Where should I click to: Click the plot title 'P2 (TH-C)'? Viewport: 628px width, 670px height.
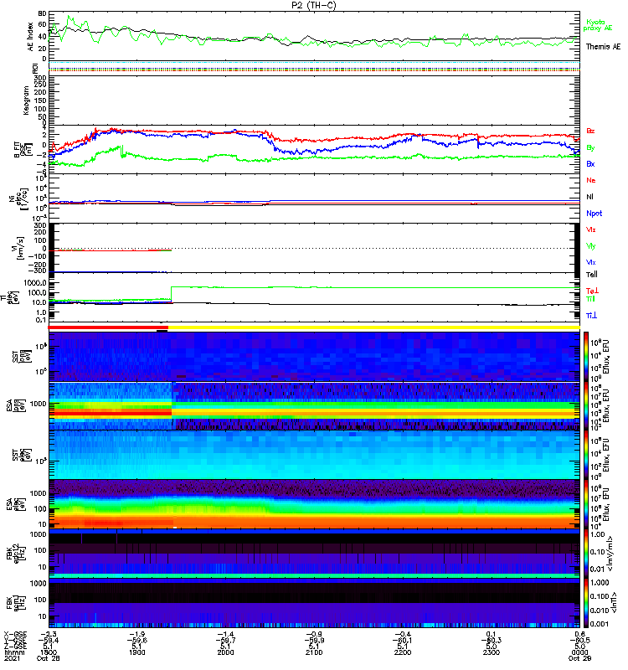point(314,5)
